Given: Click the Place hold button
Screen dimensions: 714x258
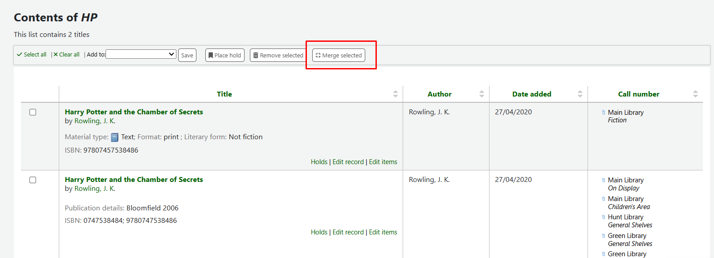Looking at the screenshot, I should pyautogui.click(x=225, y=55).
